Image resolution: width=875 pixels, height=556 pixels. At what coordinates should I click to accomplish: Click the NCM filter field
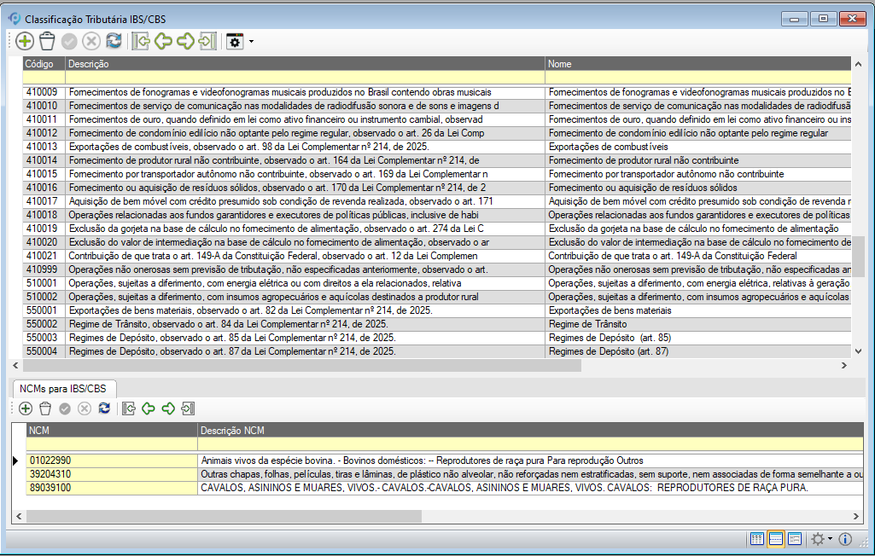[x=112, y=444]
